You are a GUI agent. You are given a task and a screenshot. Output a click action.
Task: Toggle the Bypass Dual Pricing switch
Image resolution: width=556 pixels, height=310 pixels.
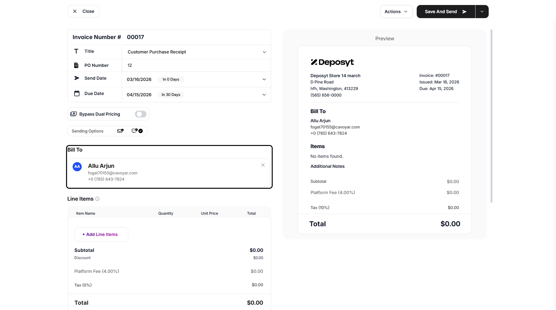(x=141, y=114)
